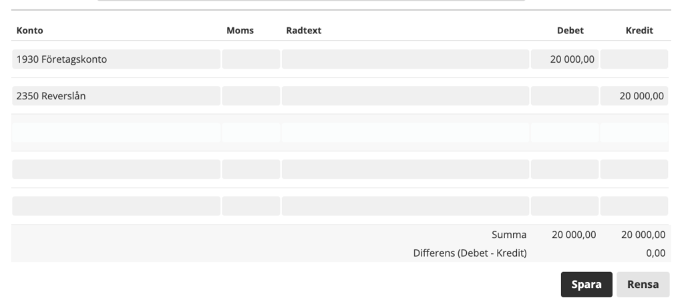Click Konto field in fourth row
Viewport: 684px width, 308px height.
116,169
